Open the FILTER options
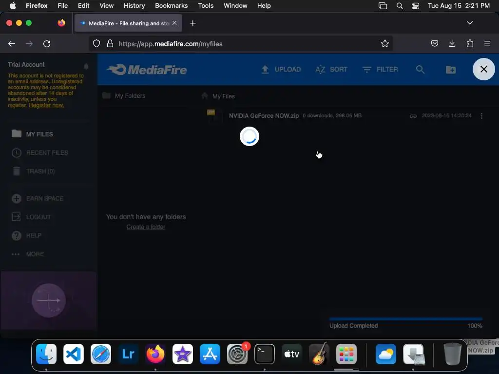Viewport: 499px width, 374px height. pyautogui.click(x=380, y=69)
